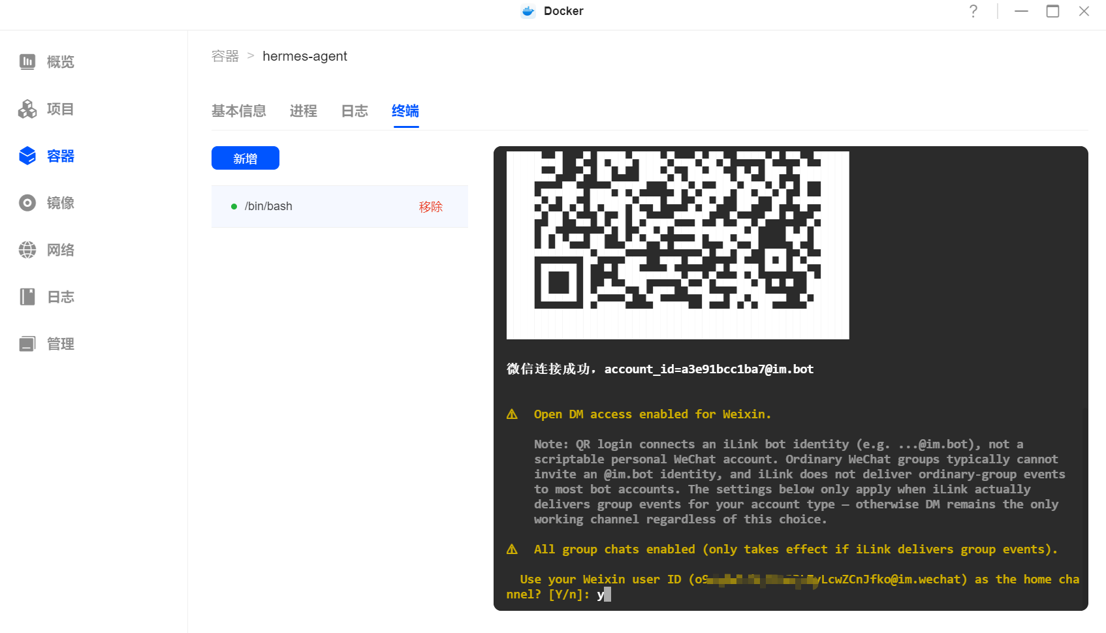The width and height of the screenshot is (1106, 633).
Task: Open the 管理 sidebar label
Action: (x=61, y=344)
